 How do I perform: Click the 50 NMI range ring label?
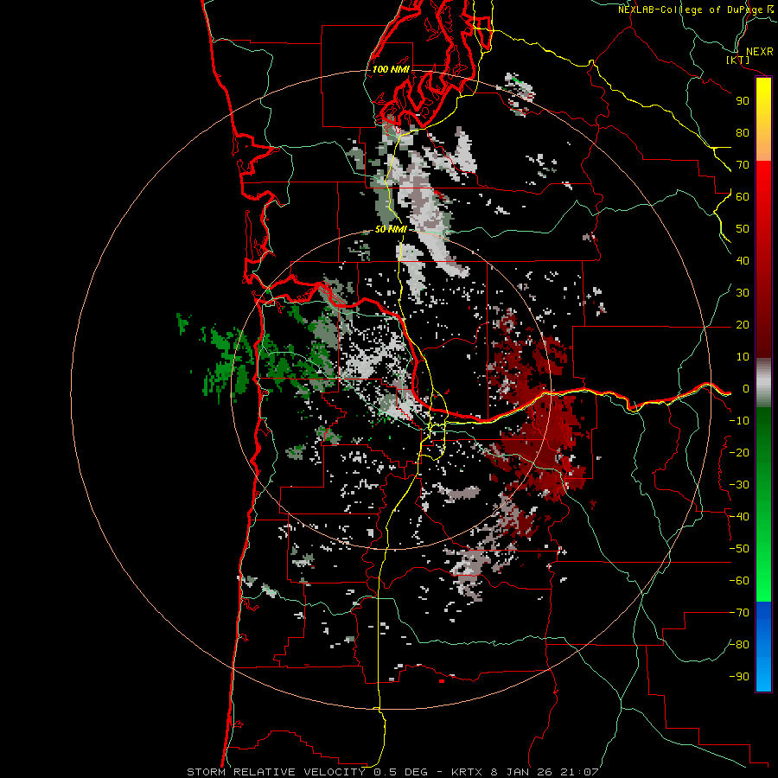(391, 229)
